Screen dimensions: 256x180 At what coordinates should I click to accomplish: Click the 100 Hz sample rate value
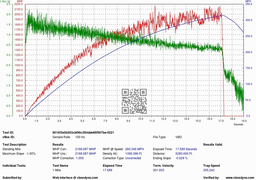pyautogui.click(x=80, y=137)
